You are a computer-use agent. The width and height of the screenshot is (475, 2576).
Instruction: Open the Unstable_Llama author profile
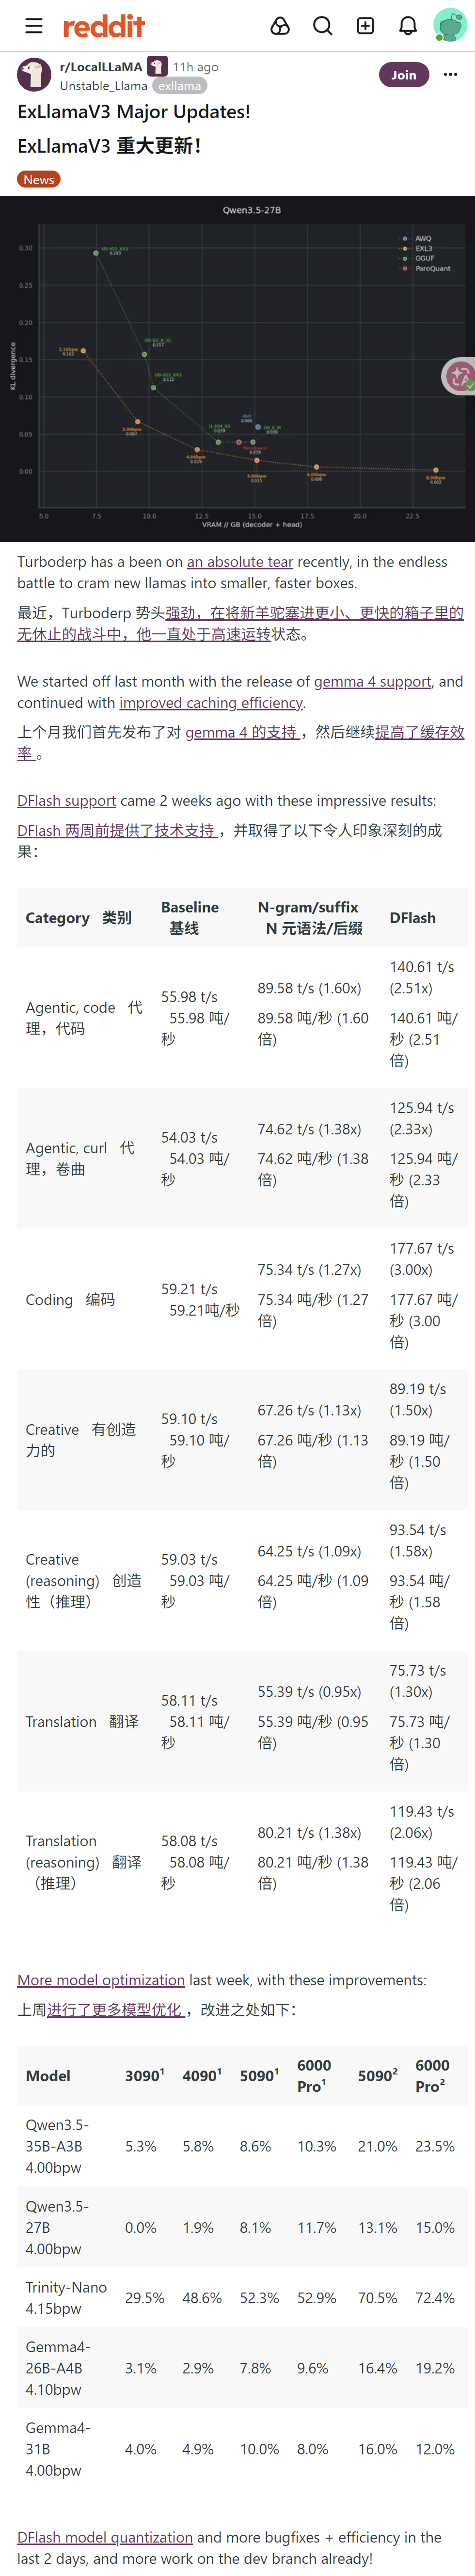point(104,86)
